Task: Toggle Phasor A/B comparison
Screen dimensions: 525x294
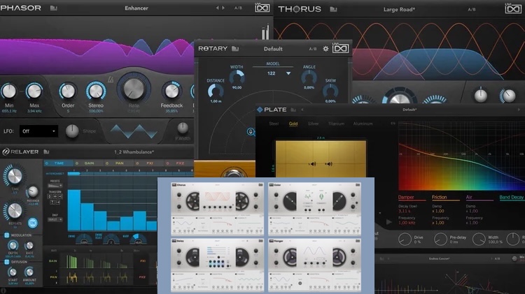Action: click(238, 8)
